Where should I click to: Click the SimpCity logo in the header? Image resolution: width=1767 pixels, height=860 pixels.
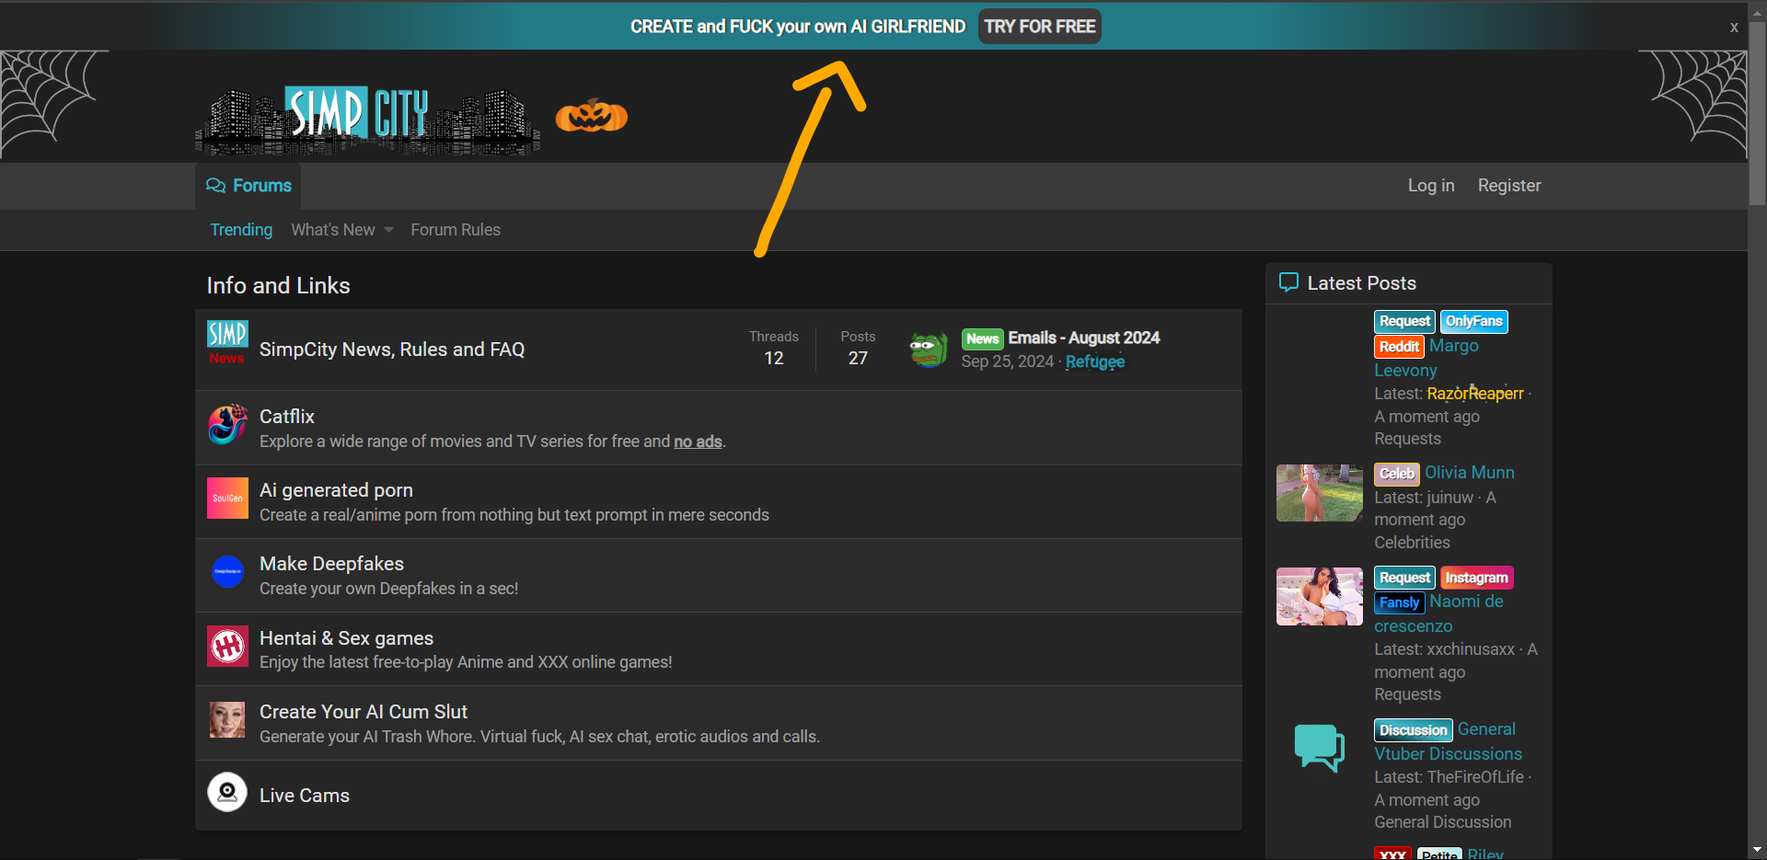pyautogui.click(x=366, y=118)
